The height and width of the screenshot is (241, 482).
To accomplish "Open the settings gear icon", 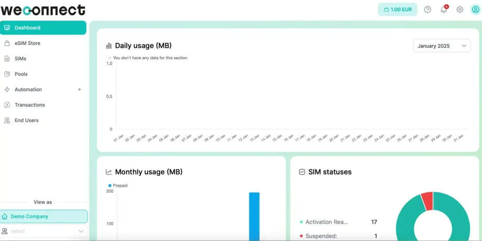I will [x=459, y=9].
